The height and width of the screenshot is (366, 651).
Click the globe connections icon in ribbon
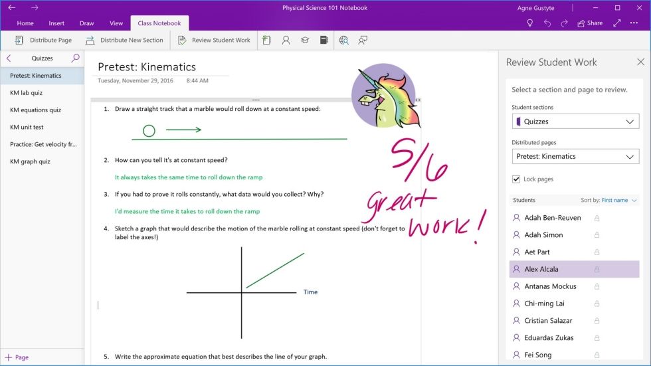click(x=343, y=41)
